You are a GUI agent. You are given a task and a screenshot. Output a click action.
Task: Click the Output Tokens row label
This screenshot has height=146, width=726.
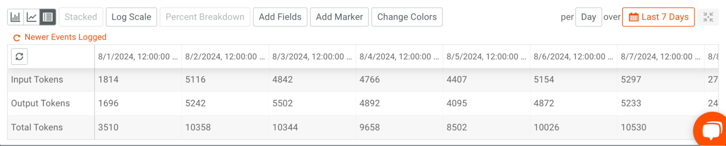point(40,103)
